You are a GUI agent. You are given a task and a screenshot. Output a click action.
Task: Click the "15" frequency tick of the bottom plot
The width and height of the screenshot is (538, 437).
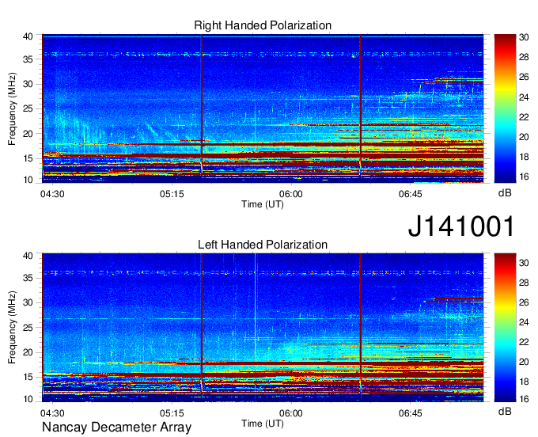click(28, 377)
